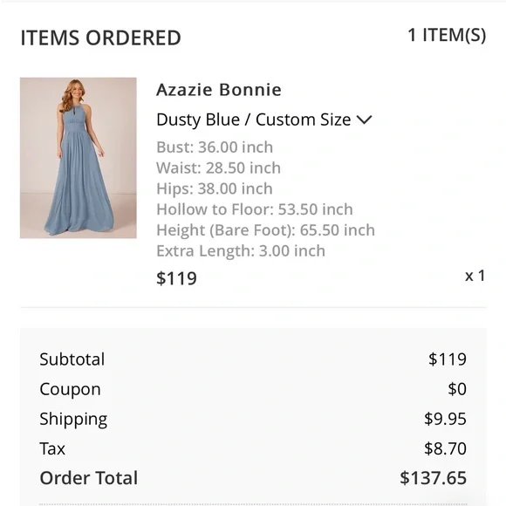Click the ITEMS ORDERED heading
The width and height of the screenshot is (506, 506).
tap(100, 38)
